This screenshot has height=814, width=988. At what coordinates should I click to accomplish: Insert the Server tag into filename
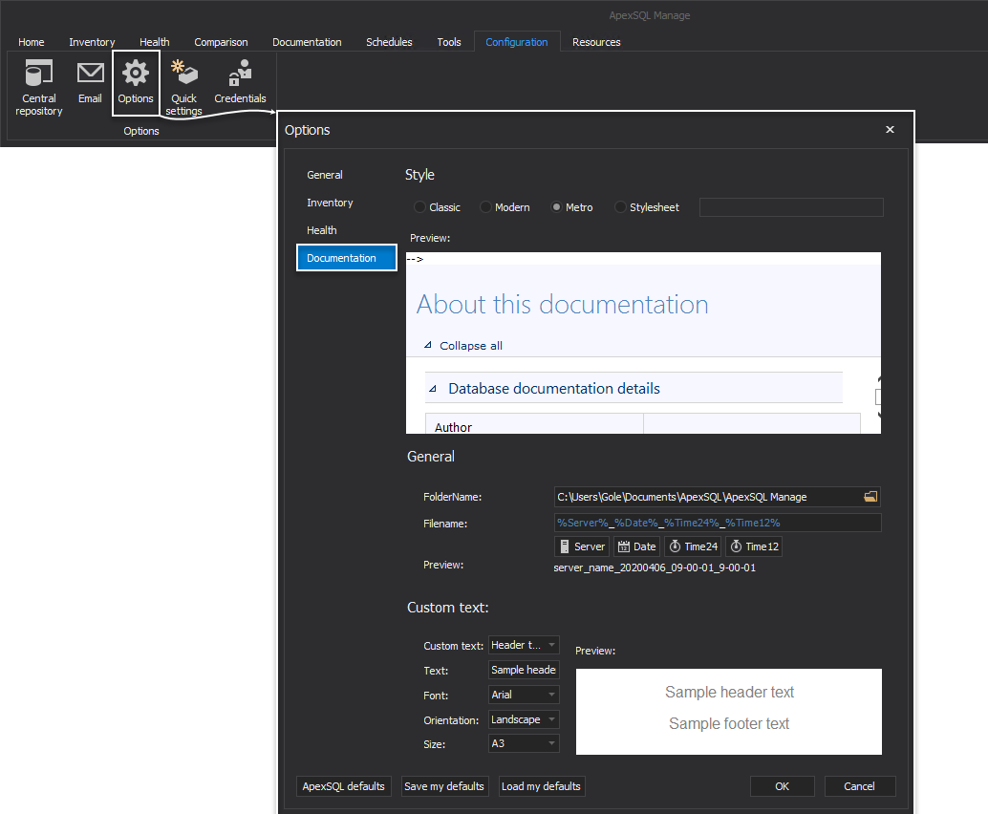coord(582,546)
